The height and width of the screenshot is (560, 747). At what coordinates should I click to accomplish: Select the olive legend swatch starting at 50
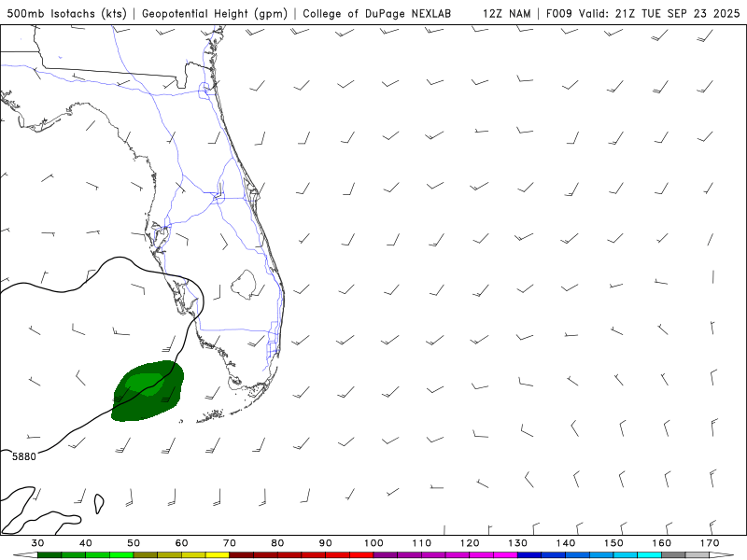tap(146, 555)
